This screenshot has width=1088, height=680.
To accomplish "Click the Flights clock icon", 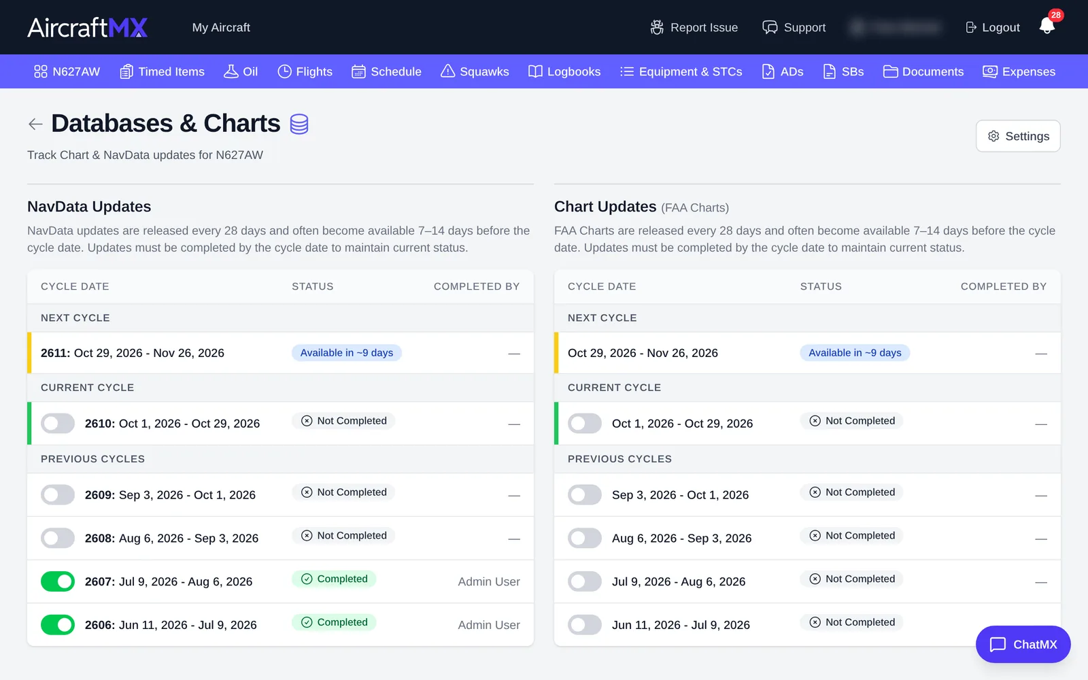I will pos(284,71).
